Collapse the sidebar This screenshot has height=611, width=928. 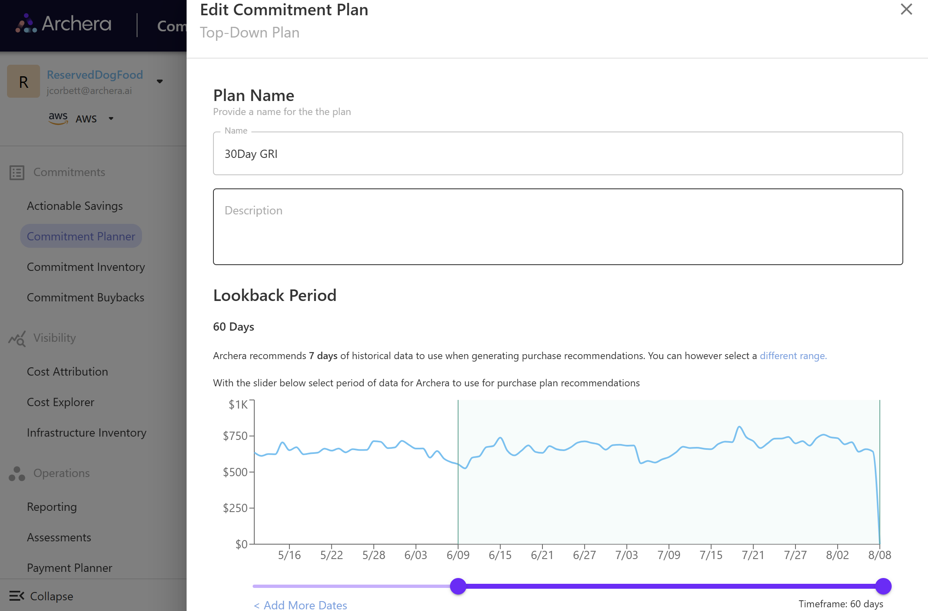(x=40, y=596)
